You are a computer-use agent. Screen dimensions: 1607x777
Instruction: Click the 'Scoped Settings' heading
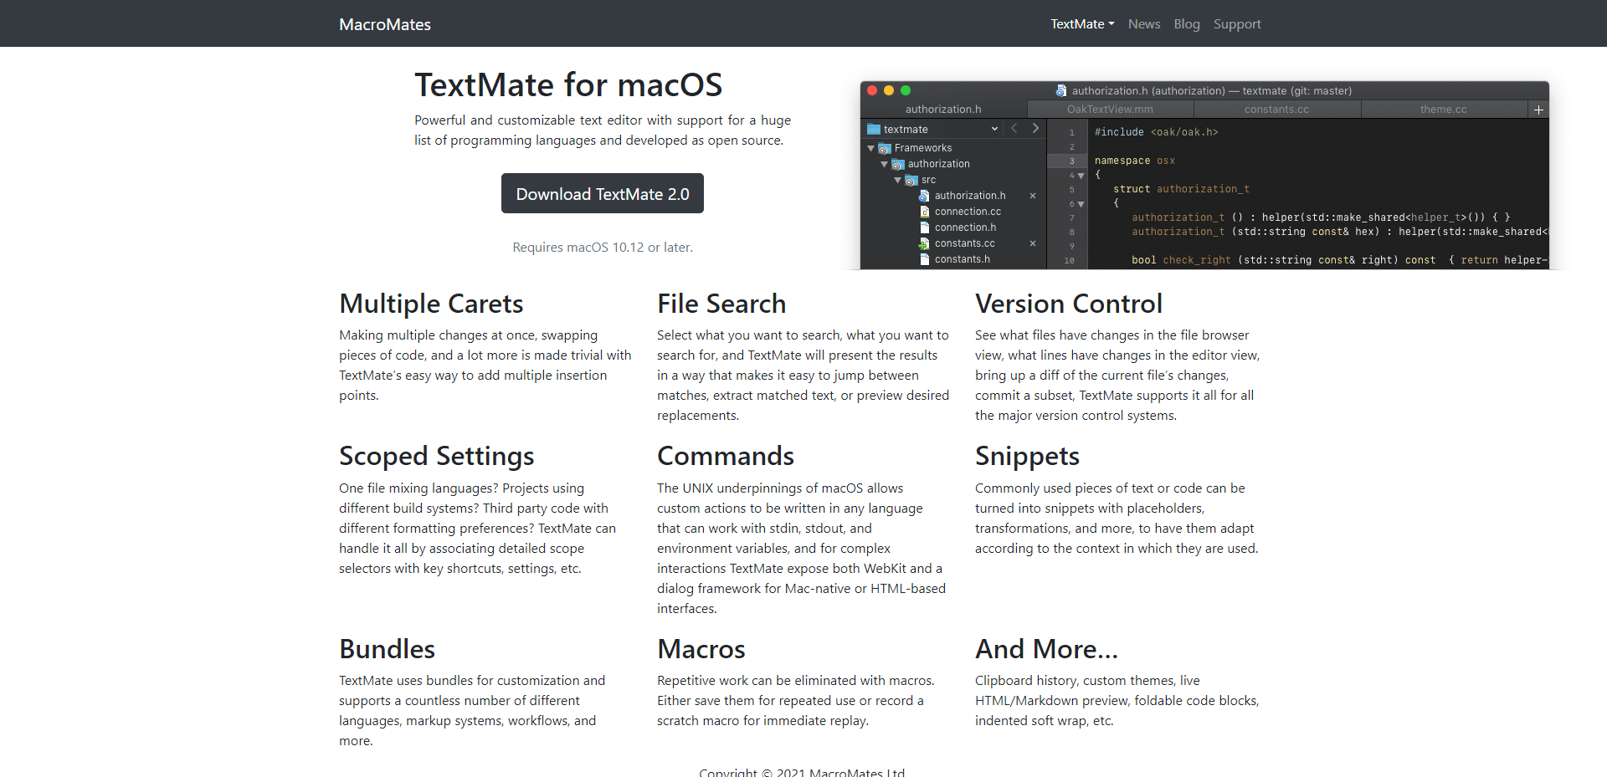tap(436, 457)
